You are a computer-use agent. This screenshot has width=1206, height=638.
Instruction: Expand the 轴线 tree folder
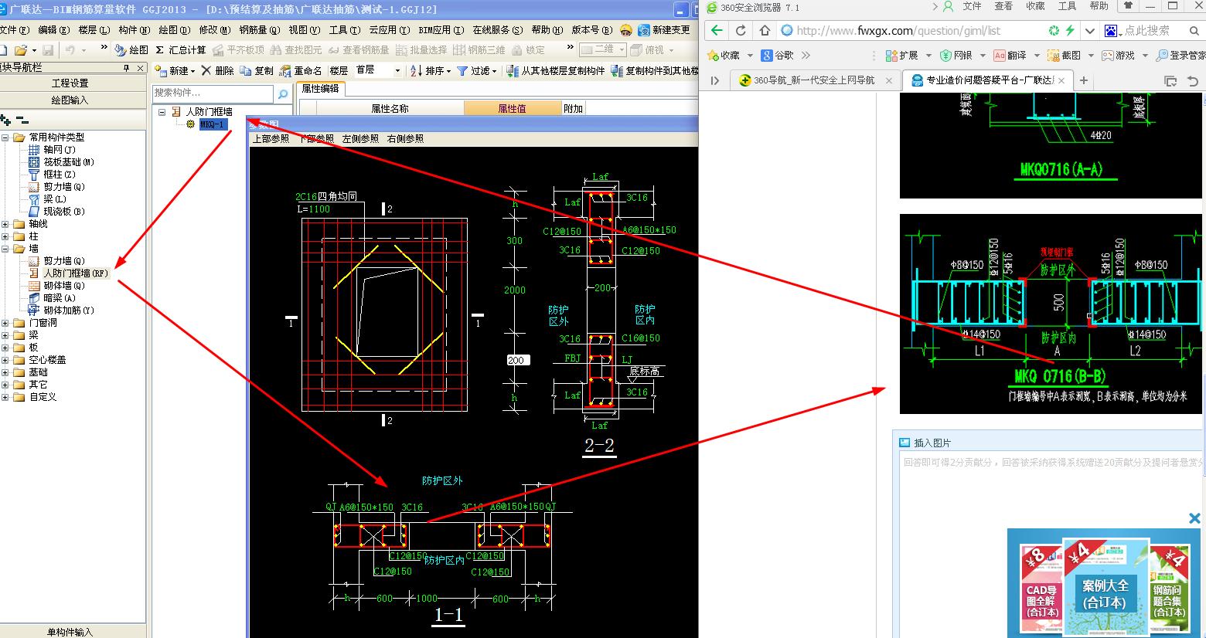pyautogui.click(x=5, y=224)
